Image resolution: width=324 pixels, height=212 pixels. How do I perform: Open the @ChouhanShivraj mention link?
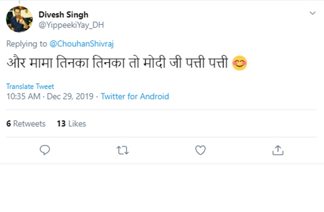click(82, 44)
